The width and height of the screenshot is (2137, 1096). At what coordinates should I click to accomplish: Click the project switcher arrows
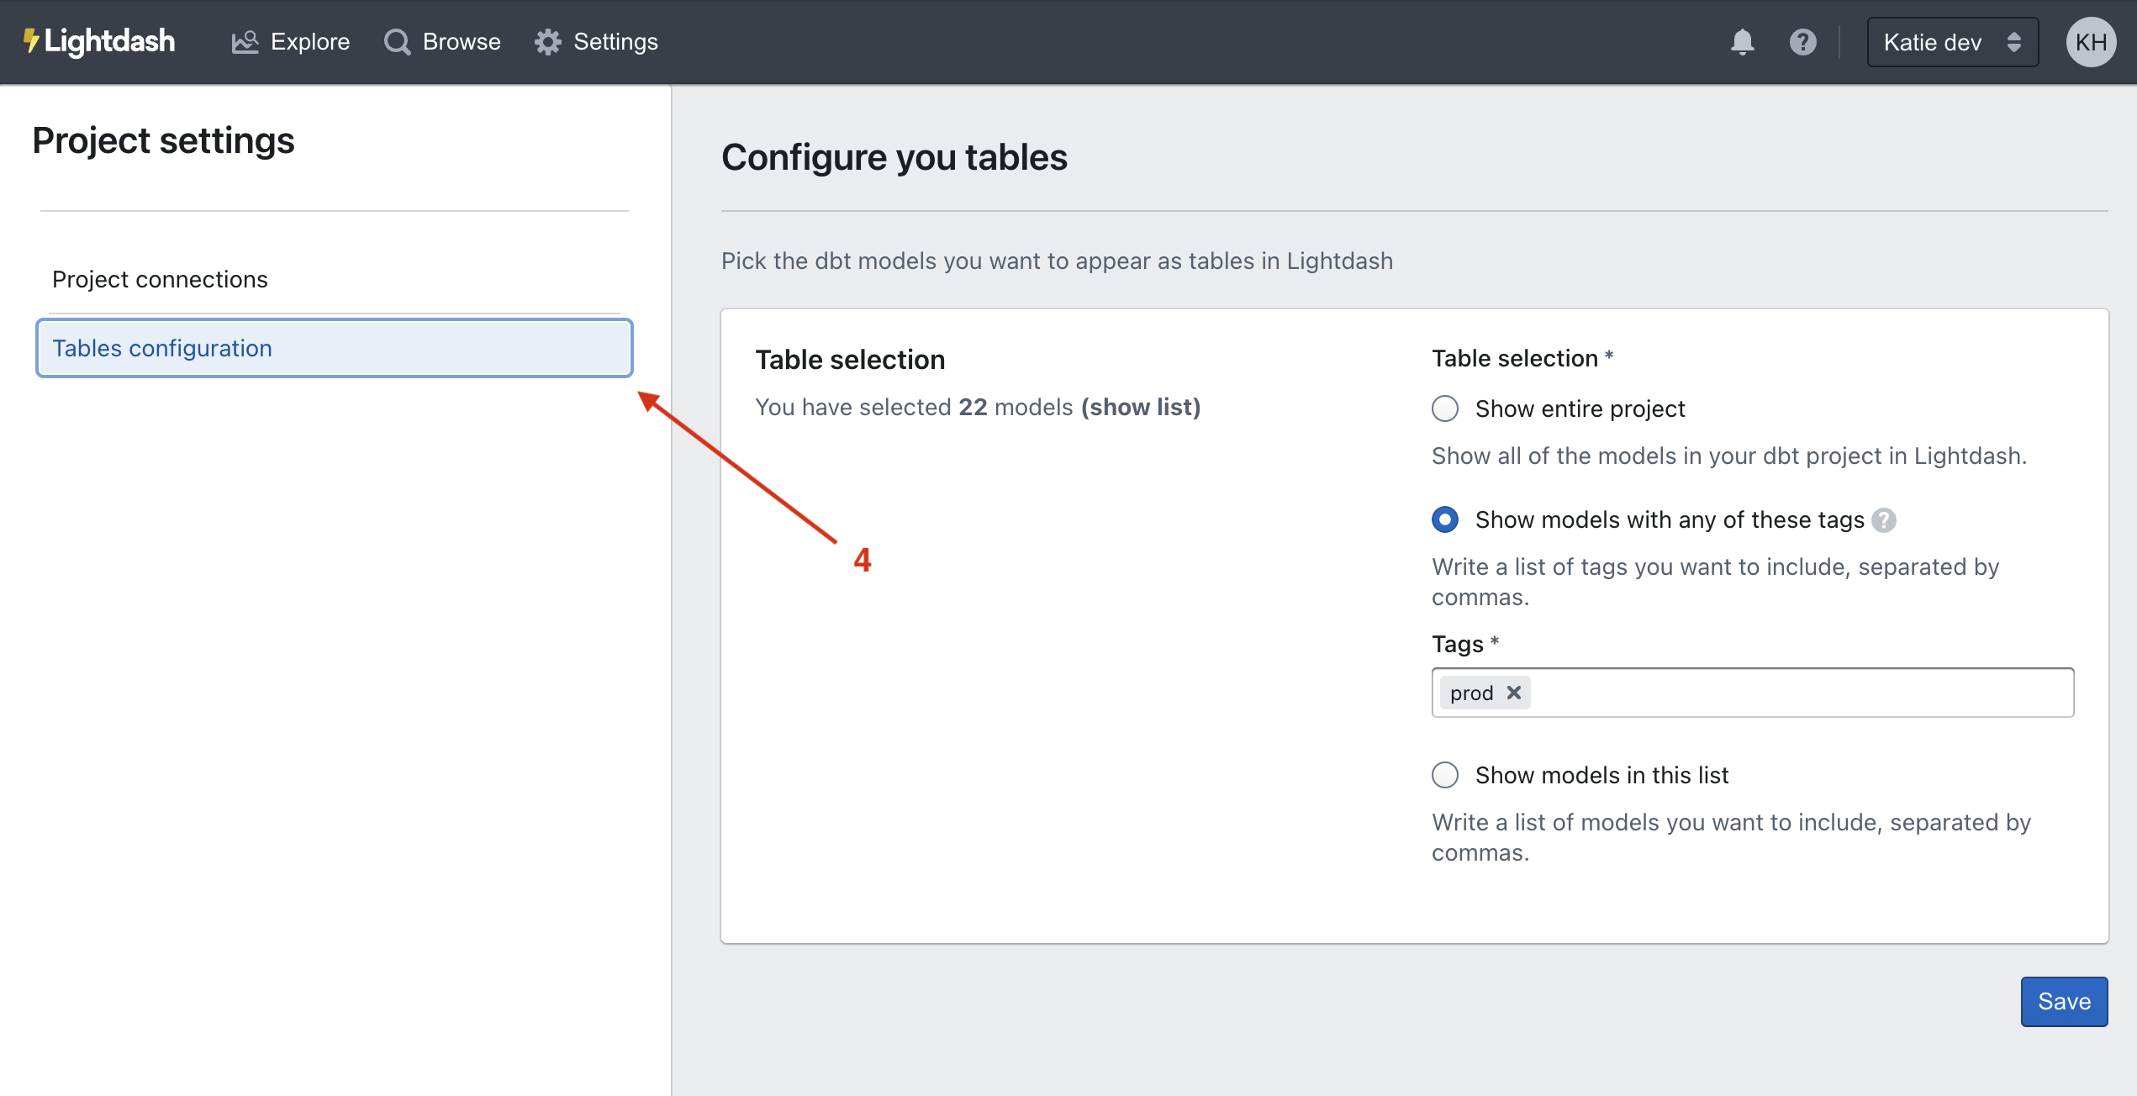tap(2014, 42)
